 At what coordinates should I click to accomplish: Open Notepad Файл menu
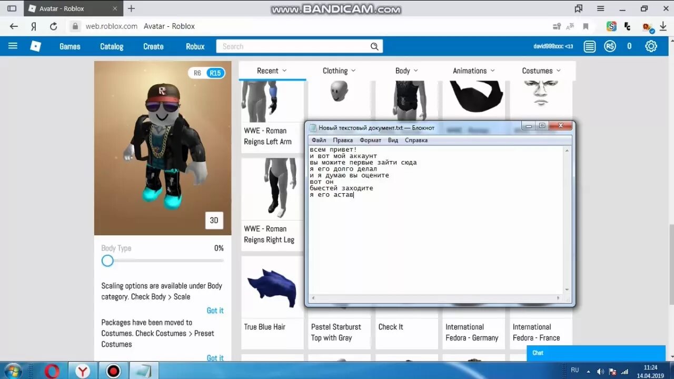[x=319, y=140]
